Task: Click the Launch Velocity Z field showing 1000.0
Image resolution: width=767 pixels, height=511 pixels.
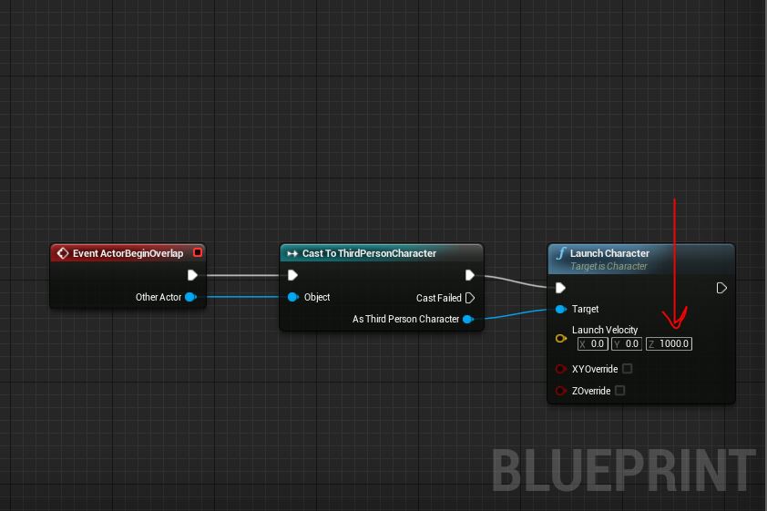Action: pos(669,343)
